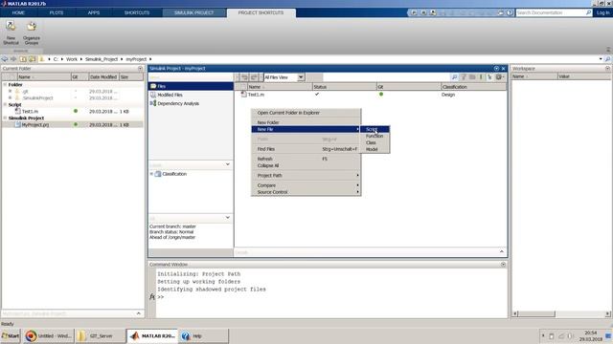613x344 pixels.
Task: Click the forward navigation arrow icon
Action: [13, 59]
